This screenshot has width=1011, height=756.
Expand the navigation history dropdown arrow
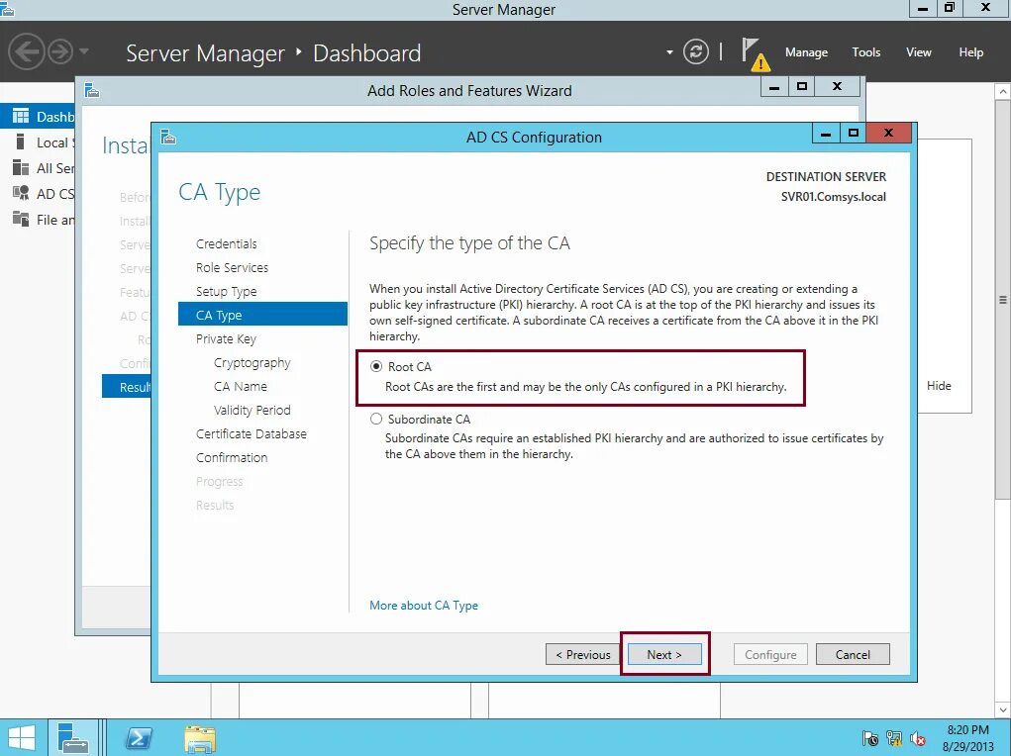(x=84, y=50)
